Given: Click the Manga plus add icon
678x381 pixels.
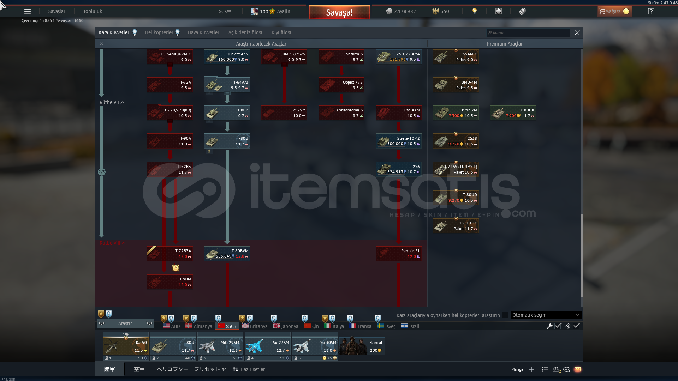Looking at the screenshot, I should point(531,369).
